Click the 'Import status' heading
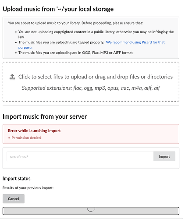This screenshot has width=185, height=219. pyautogui.click(x=17, y=179)
